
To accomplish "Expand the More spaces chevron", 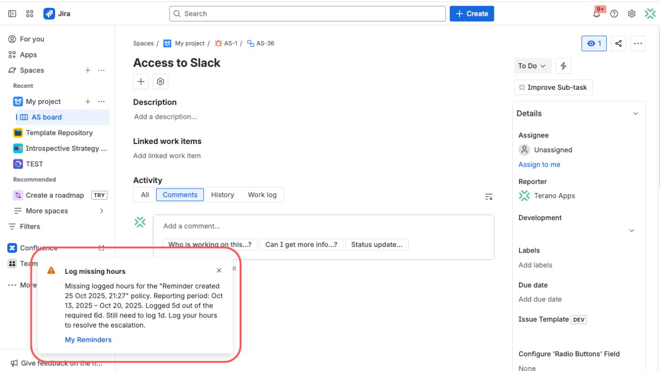I will [101, 211].
